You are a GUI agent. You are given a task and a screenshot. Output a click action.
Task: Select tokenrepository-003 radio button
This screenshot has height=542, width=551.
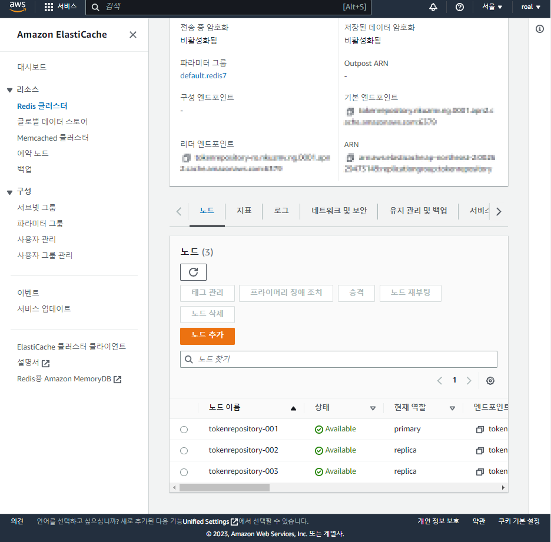pyautogui.click(x=184, y=472)
